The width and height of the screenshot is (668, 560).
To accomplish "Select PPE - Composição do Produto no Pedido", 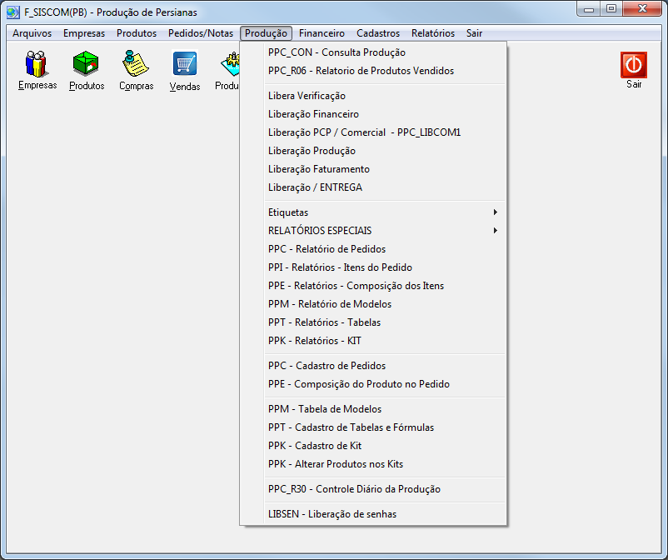I will pos(386,384).
